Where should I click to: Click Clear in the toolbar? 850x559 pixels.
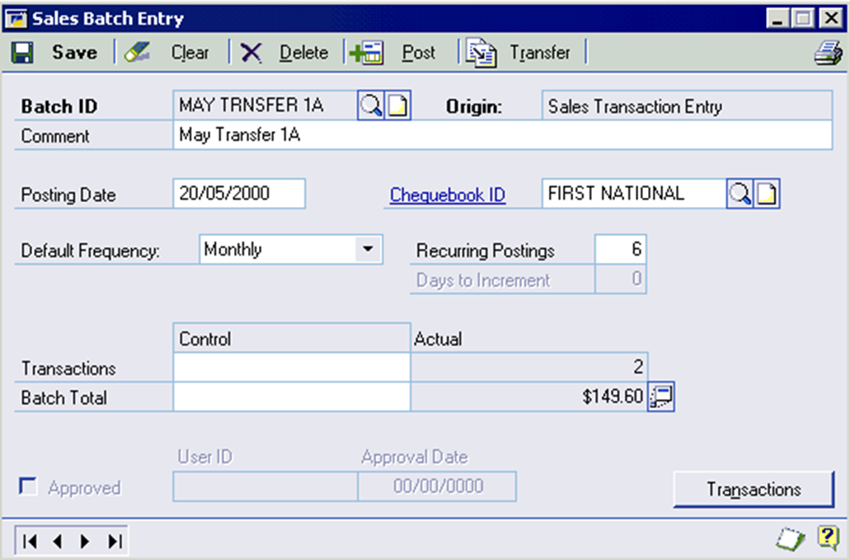coord(168,53)
